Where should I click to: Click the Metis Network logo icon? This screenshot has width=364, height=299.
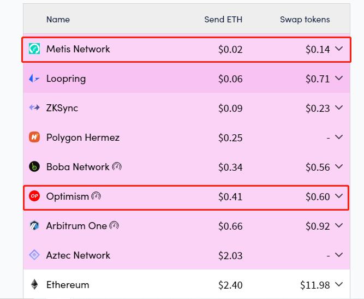(34, 49)
